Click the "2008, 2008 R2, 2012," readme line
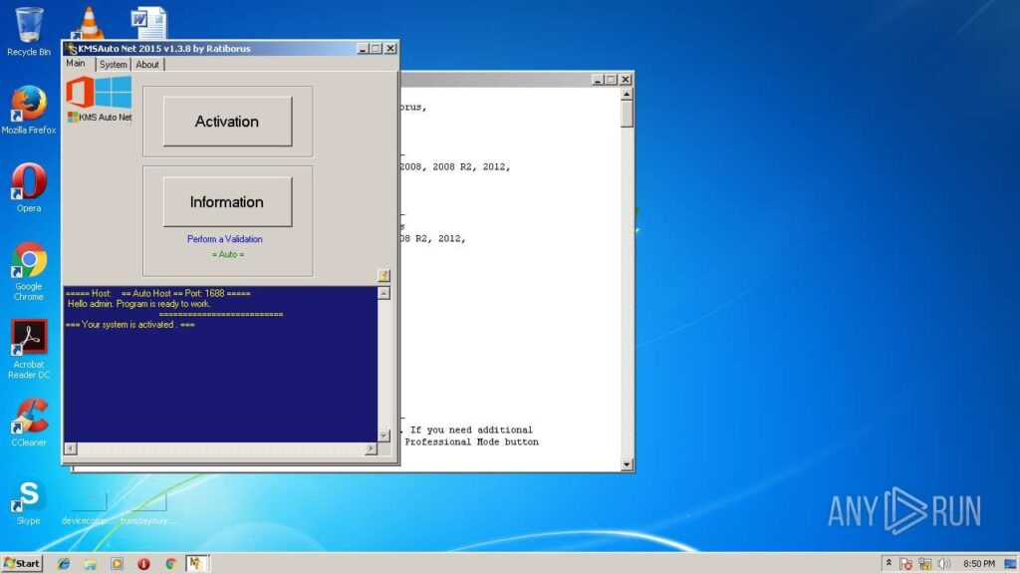Image resolution: width=1020 pixels, height=574 pixels. coord(454,167)
